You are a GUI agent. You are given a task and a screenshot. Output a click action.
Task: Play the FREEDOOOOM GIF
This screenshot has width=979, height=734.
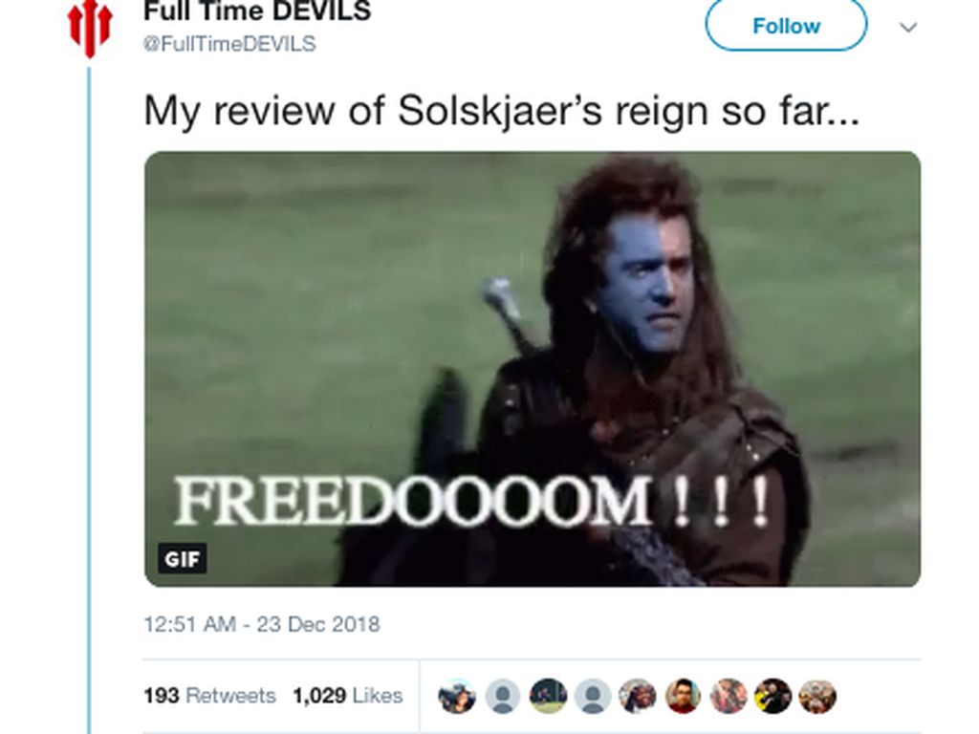533,369
